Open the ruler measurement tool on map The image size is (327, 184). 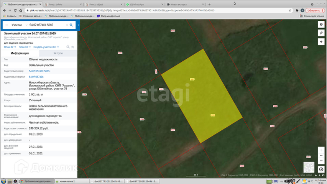tap(321, 33)
